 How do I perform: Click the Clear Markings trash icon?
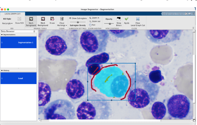[x=62, y=19]
